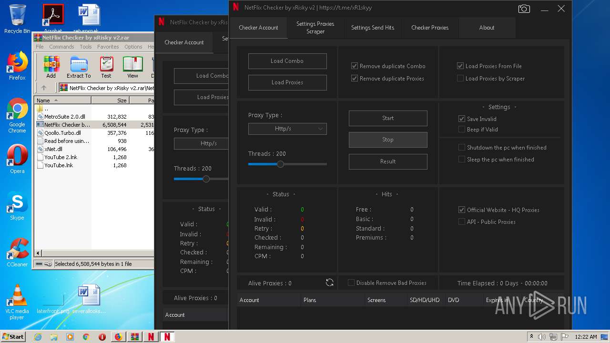Click WinRAR Name column header
This screenshot has width=610, height=343.
pyautogui.click(x=63, y=101)
